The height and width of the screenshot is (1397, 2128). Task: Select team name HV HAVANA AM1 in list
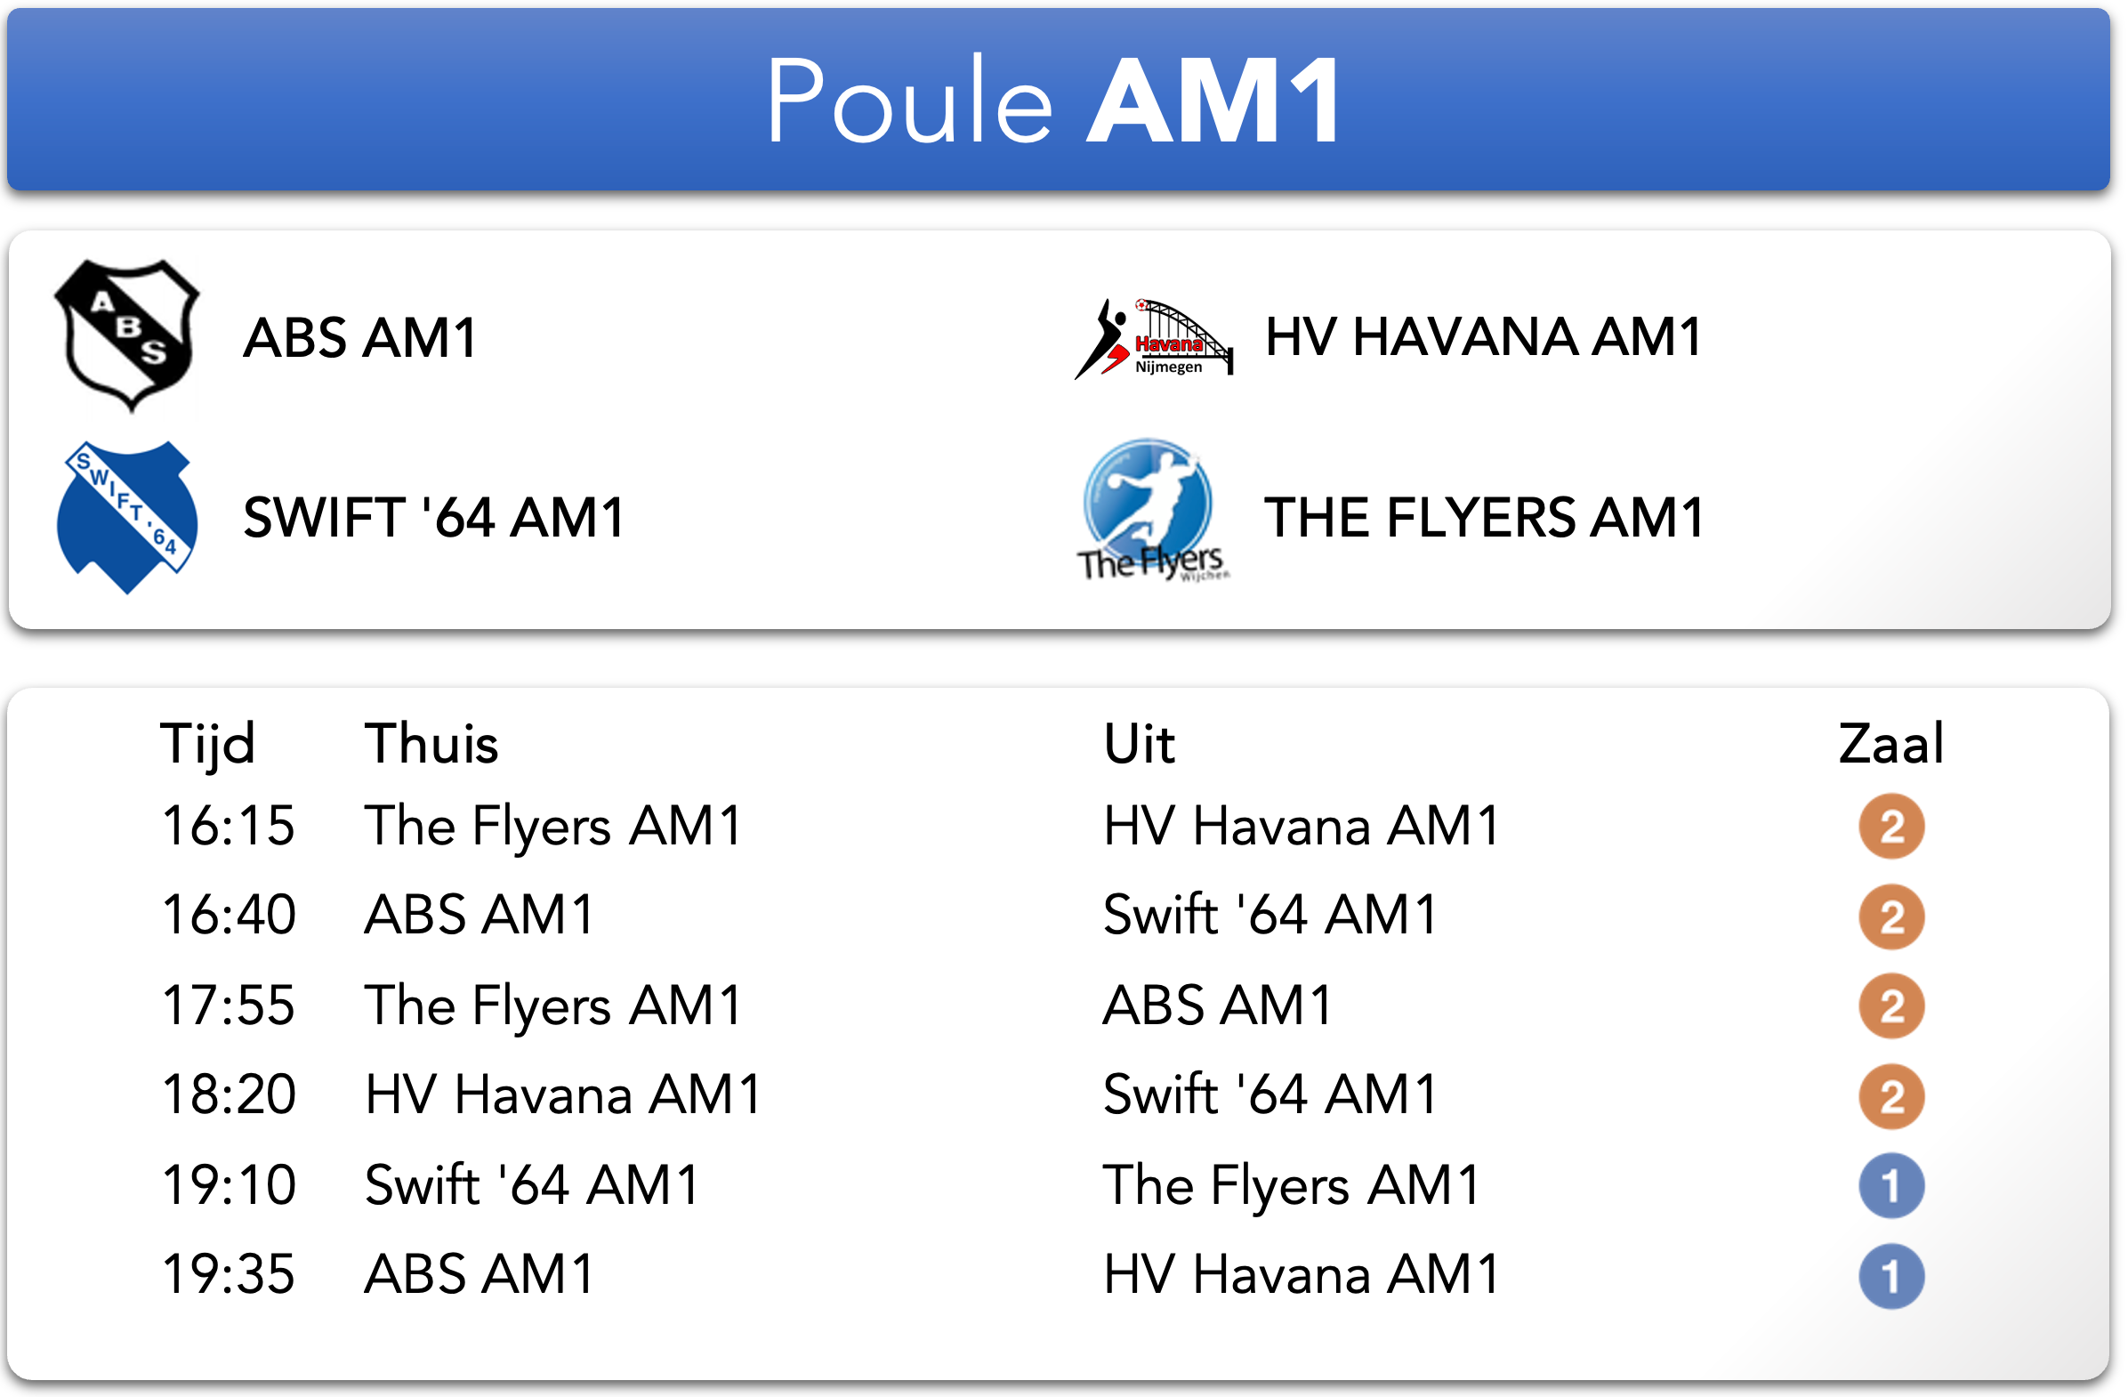tap(1482, 337)
